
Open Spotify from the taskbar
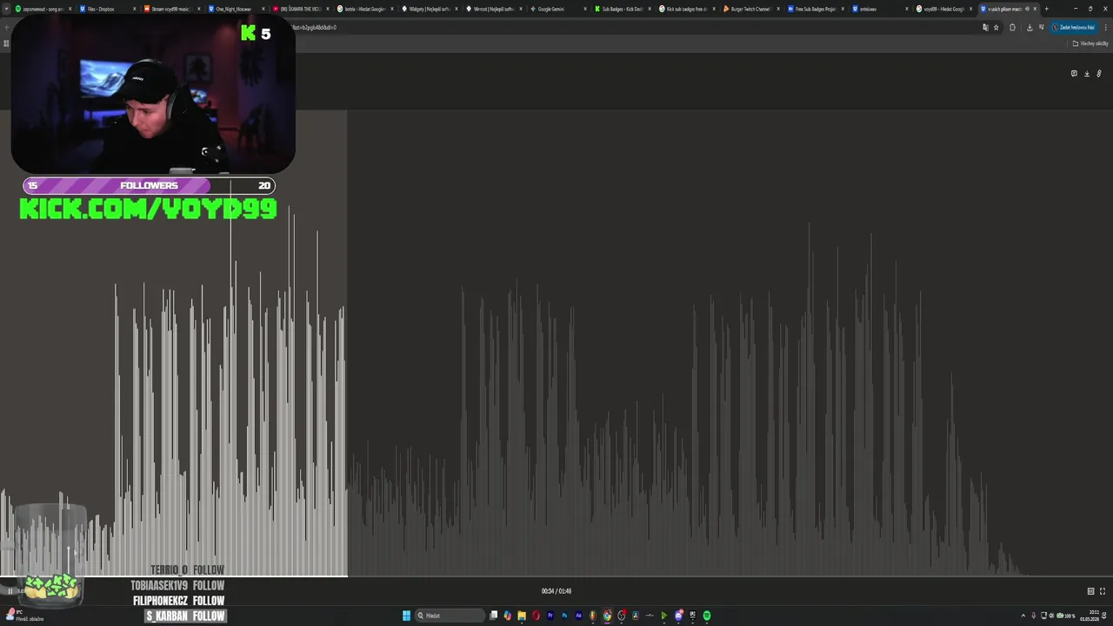[707, 616]
